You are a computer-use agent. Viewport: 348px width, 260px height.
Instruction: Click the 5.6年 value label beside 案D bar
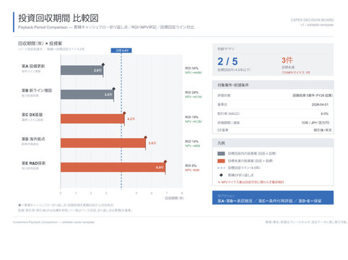coord(152,143)
